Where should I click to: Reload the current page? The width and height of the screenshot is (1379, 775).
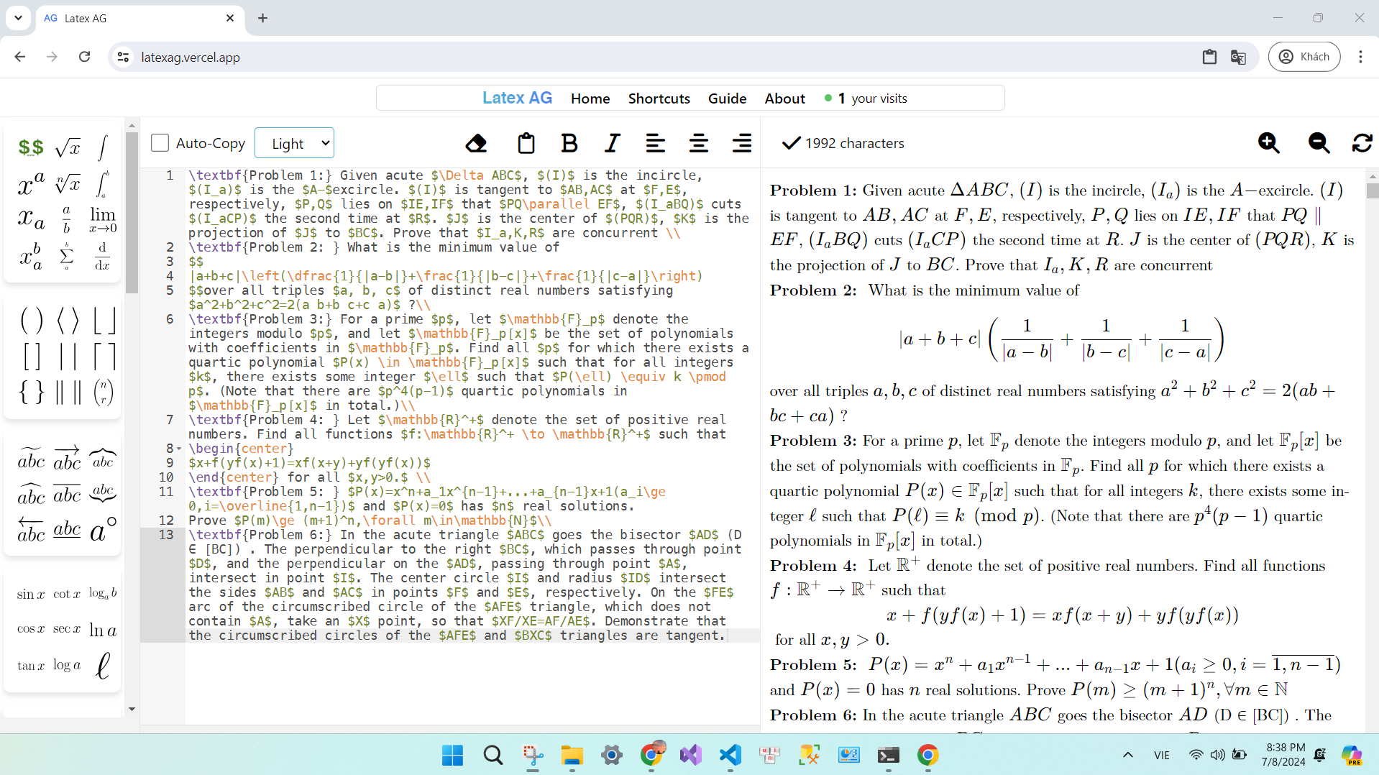coord(85,57)
